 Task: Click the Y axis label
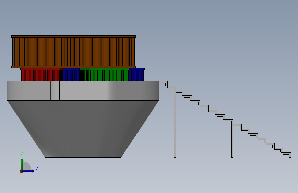[x=22, y=155]
